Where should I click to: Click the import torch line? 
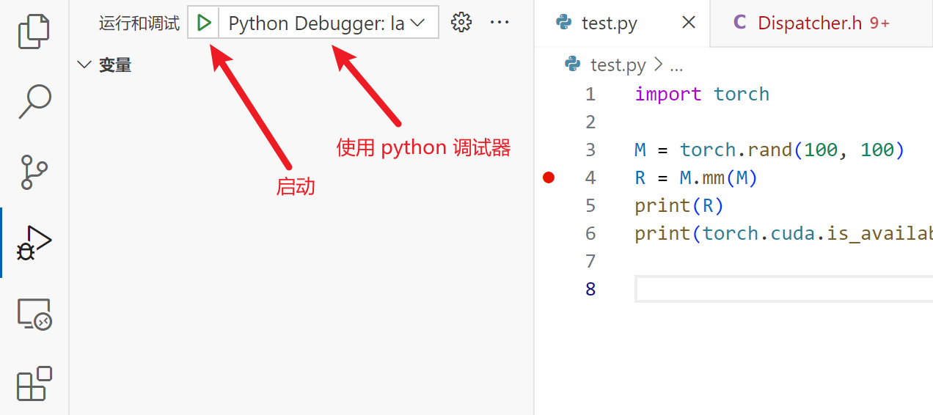click(x=702, y=94)
